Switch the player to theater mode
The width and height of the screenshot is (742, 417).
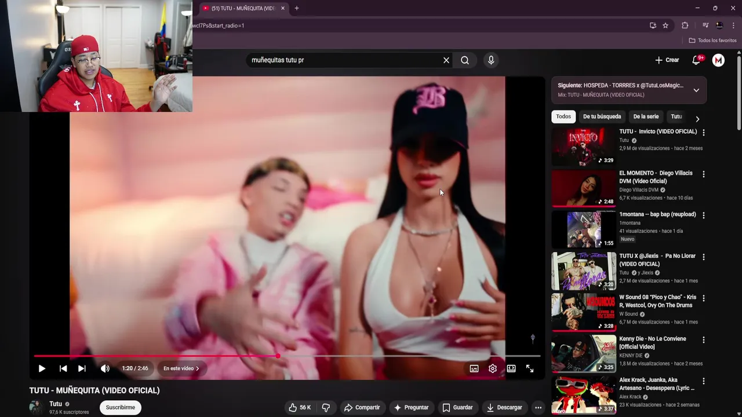[511, 368]
